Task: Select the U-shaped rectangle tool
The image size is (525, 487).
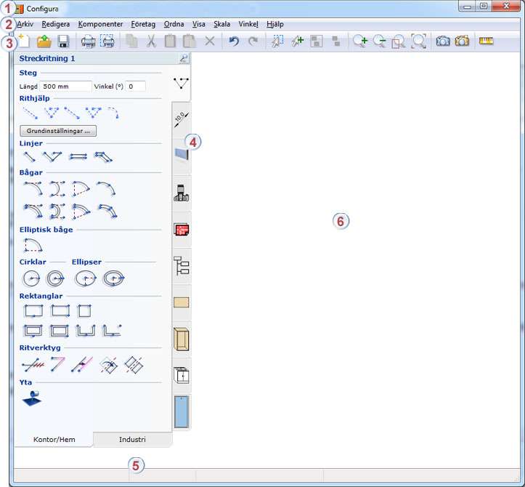Action: 86,330
